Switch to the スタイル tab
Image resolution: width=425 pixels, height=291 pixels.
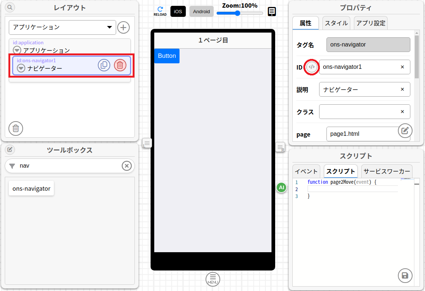click(336, 23)
